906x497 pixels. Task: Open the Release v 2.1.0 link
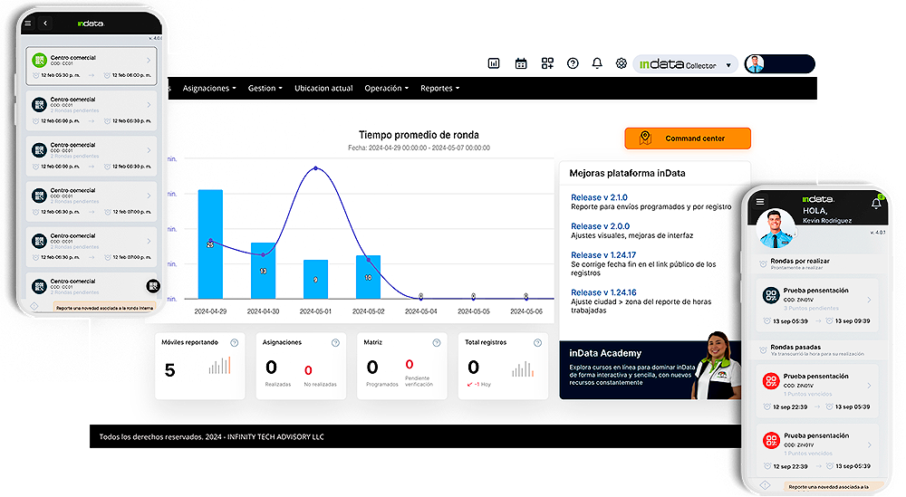click(x=599, y=197)
